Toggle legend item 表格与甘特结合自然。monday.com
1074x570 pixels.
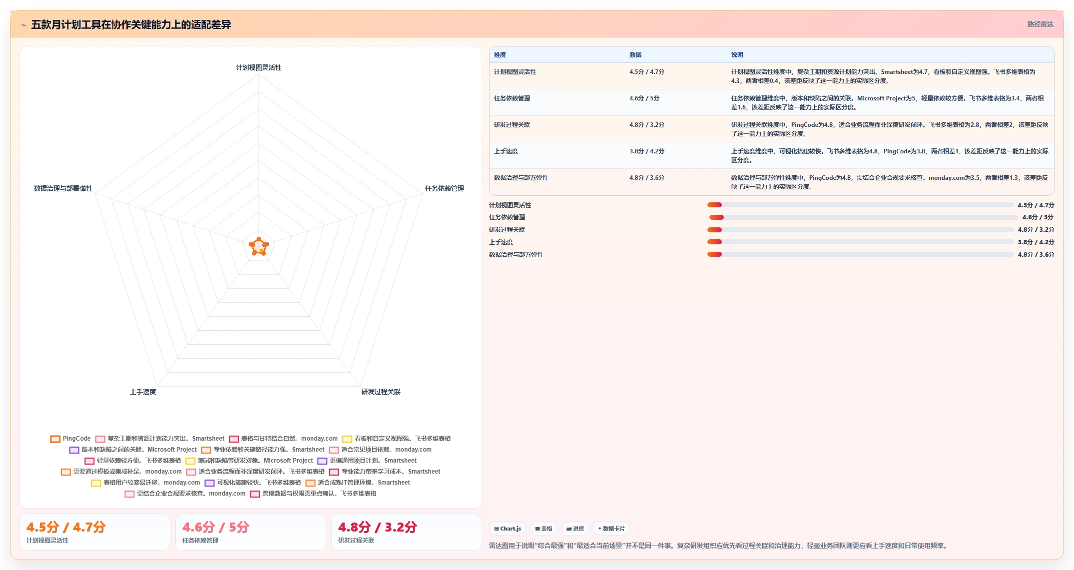click(283, 439)
